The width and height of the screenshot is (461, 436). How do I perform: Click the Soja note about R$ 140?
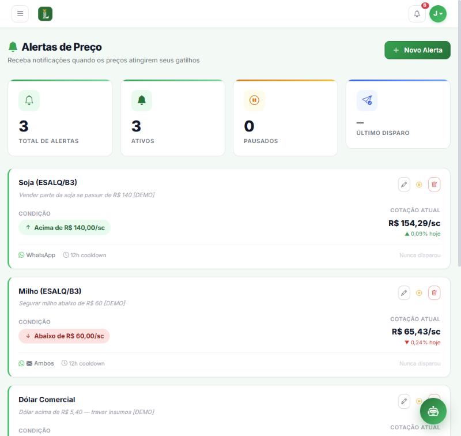pyautogui.click(x=86, y=195)
